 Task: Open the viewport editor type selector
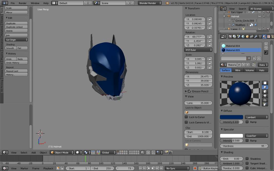pyautogui.click(x=5, y=153)
